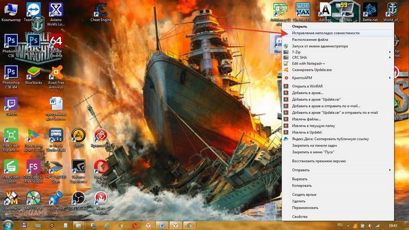This screenshot has width=409, height=230.
Task: Open the Aslains WoWs desktop shortcut
Action: click(56, 14)
